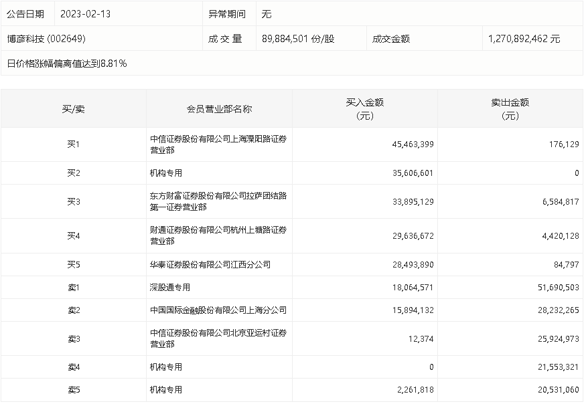This screenshot has height=404, width=584.
Task: Click buy amount 33,895,129
Action: [x=413, y=201]
